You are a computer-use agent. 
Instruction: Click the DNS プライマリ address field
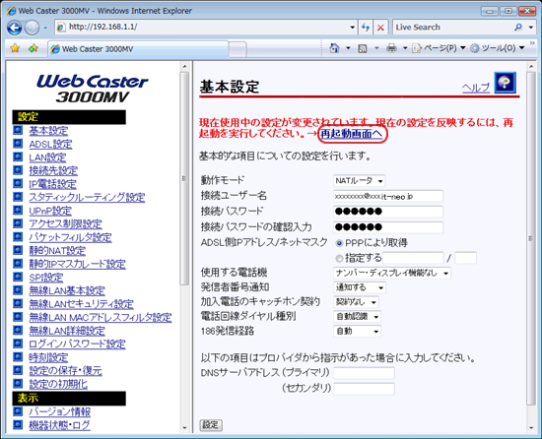[x=364, y=373]
